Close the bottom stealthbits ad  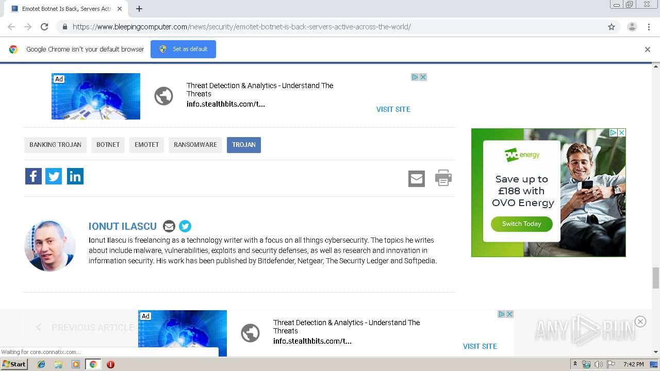pyautogui.click(x=509, y=314)
